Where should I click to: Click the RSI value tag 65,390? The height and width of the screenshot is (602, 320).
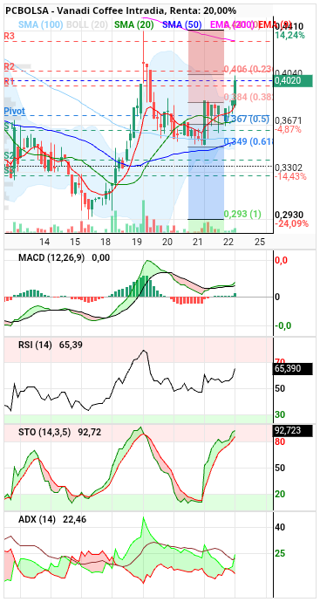(293, 369)
